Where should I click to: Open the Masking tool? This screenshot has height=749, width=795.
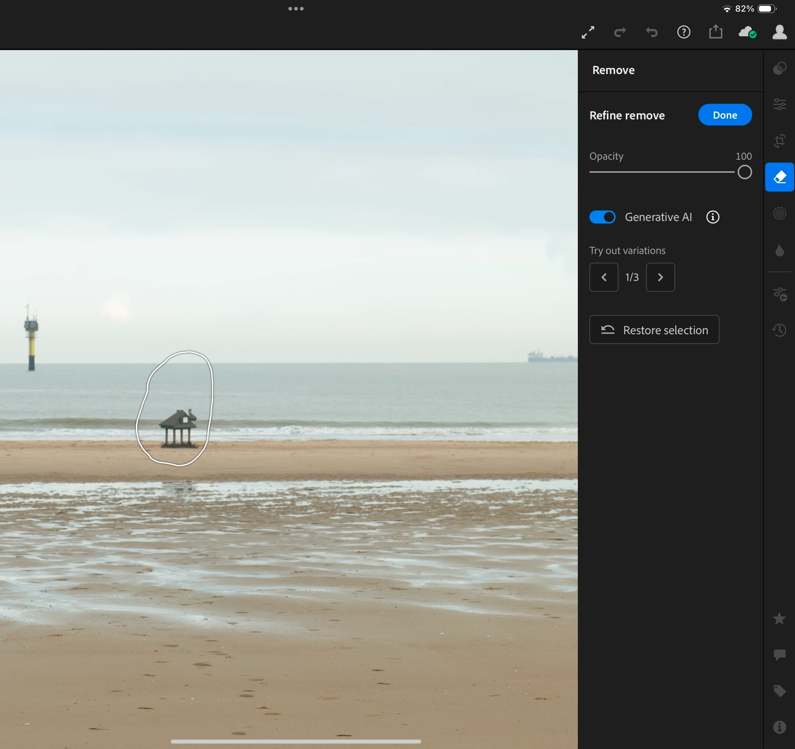pos(779,213)
